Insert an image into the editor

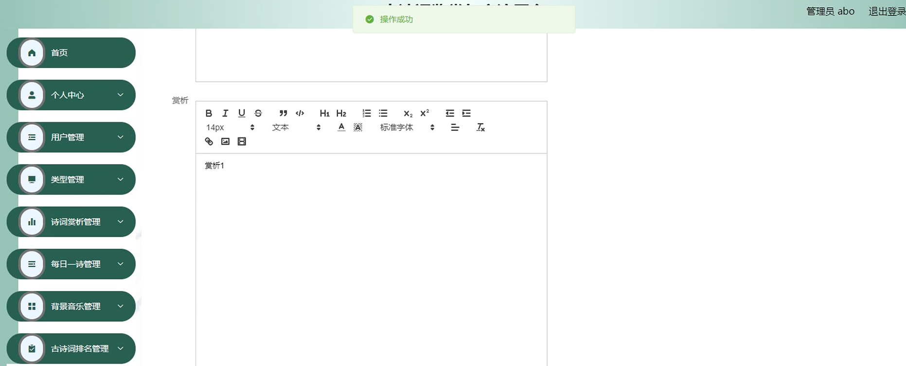click(225, 142)
